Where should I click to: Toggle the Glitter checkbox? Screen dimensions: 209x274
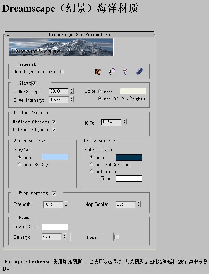[33, 84]
